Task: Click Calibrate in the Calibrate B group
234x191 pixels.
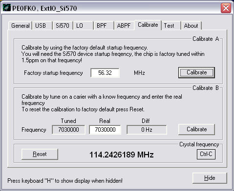Action: tap(196, 129)
